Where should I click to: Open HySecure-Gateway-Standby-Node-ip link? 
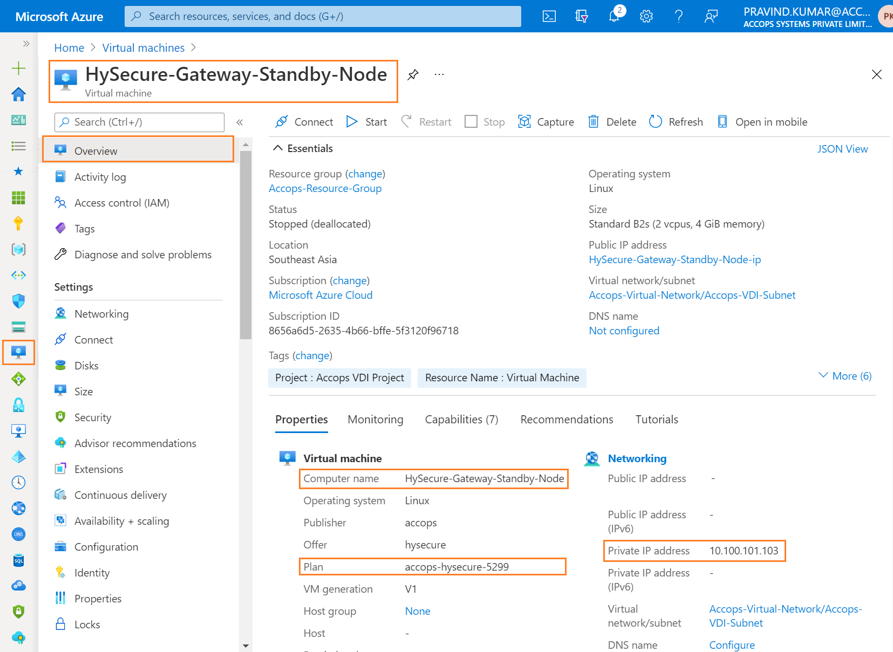[x=675, y=259]
